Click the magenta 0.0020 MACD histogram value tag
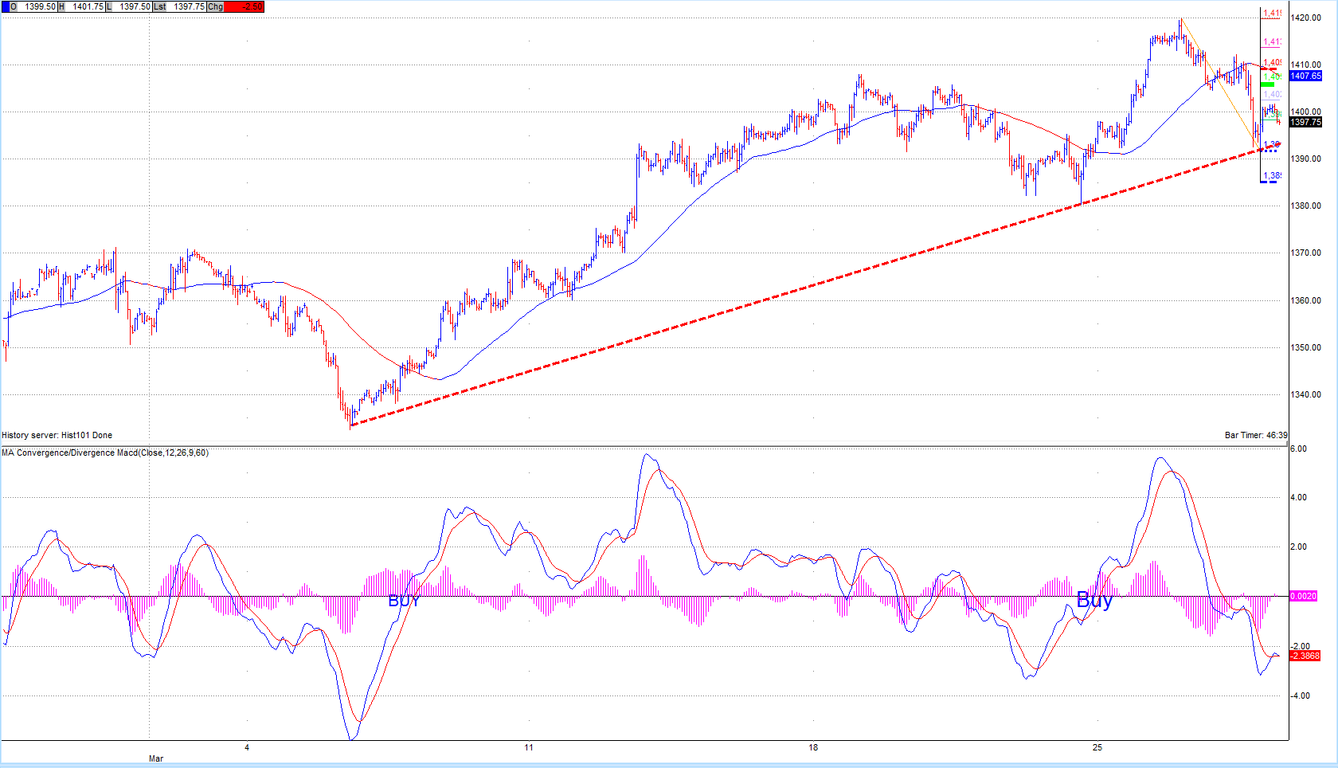The image size is (1338, 768). pyautogui.click(x=1304, y=596)
